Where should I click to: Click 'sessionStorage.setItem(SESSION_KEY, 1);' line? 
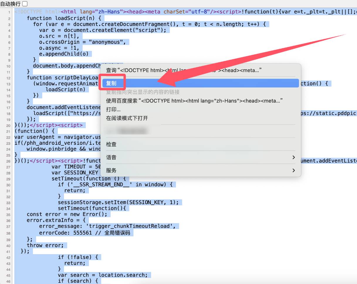[x=118, y=202]
